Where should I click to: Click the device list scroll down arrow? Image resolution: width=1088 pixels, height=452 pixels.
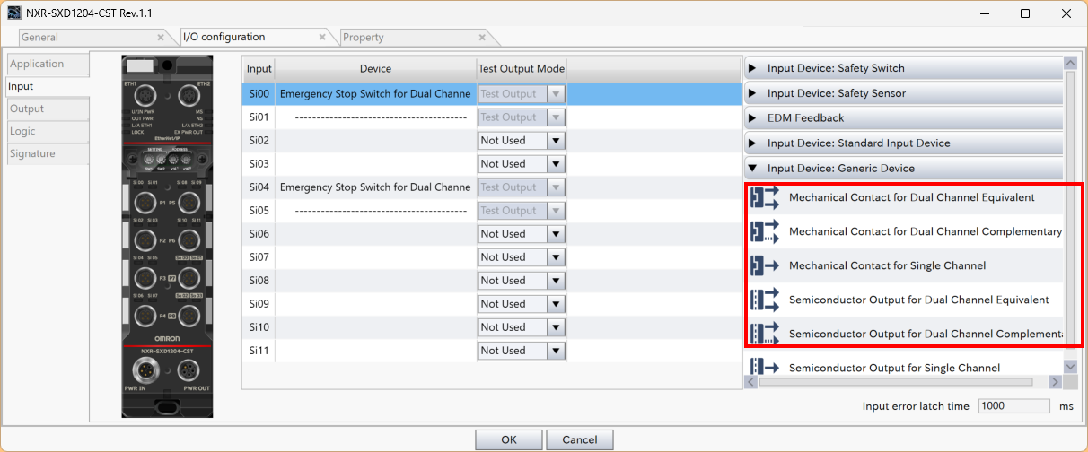(1070, 367)
